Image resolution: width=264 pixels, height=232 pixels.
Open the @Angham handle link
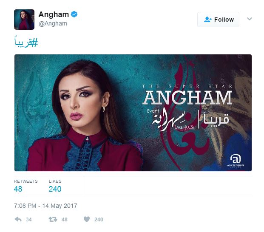[x=53, y=23]
